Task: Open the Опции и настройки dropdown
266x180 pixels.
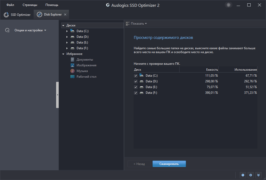Action: click(30, 30)
